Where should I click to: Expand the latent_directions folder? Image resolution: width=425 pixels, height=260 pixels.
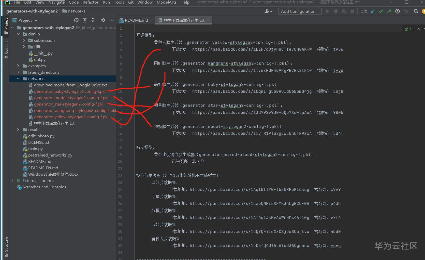(x=18, y=72)
